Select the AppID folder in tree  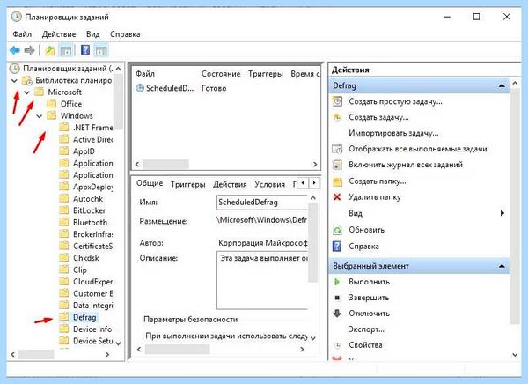coord(84,151)
